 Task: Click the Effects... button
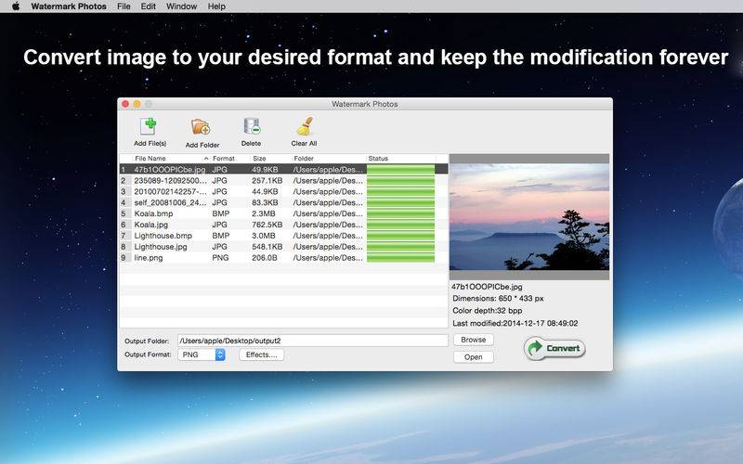(262, 354)
